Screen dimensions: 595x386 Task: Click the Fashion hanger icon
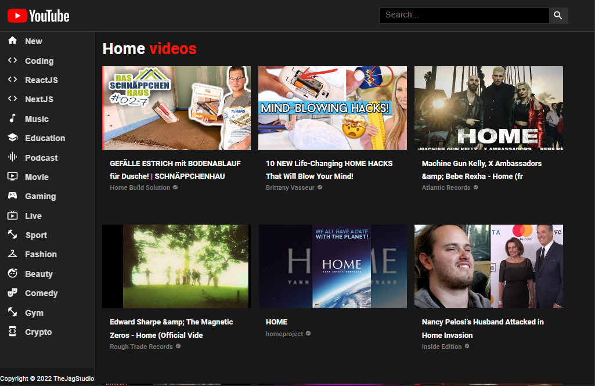[x=13, y=254]
